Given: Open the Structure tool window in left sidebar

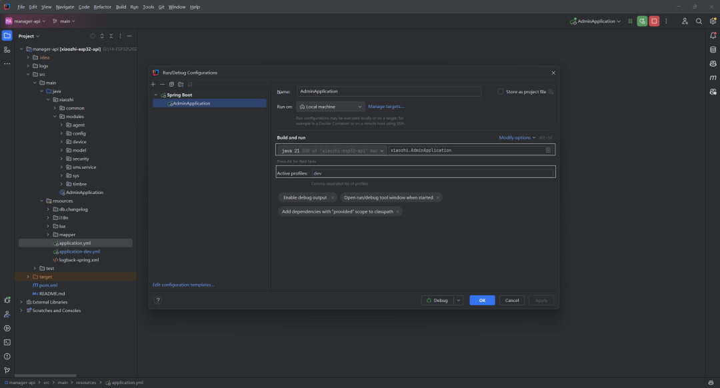Looking at the screenshot, I should [7, 49].
